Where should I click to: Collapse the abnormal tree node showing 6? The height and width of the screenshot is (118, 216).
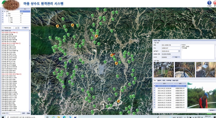[x=6, y=16]
